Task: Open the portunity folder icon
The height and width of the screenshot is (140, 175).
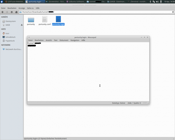Action: coord(31,19)
